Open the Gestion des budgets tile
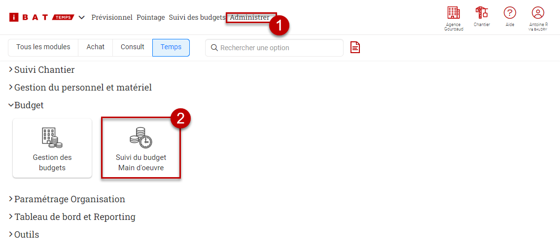560x247 pixels. coord(52,148)
